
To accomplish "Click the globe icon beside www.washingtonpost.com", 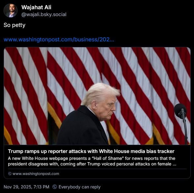I will 10,174.
